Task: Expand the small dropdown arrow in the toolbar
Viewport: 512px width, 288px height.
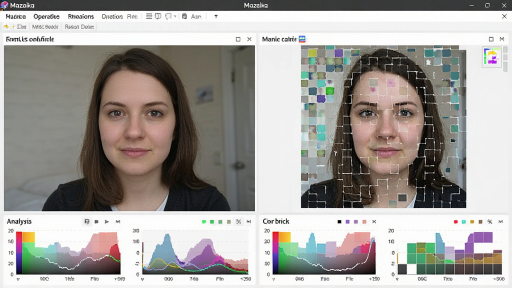Action: pos(175,16)
